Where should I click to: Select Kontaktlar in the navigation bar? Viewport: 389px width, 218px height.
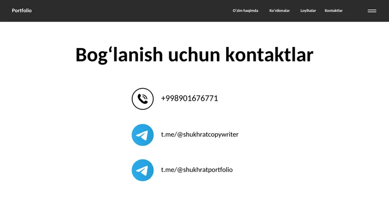[x=334, y=11]
